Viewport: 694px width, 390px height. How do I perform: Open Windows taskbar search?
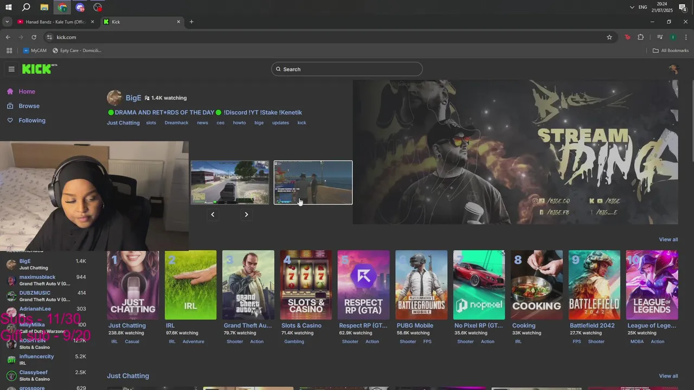click(x=26, y=7)
